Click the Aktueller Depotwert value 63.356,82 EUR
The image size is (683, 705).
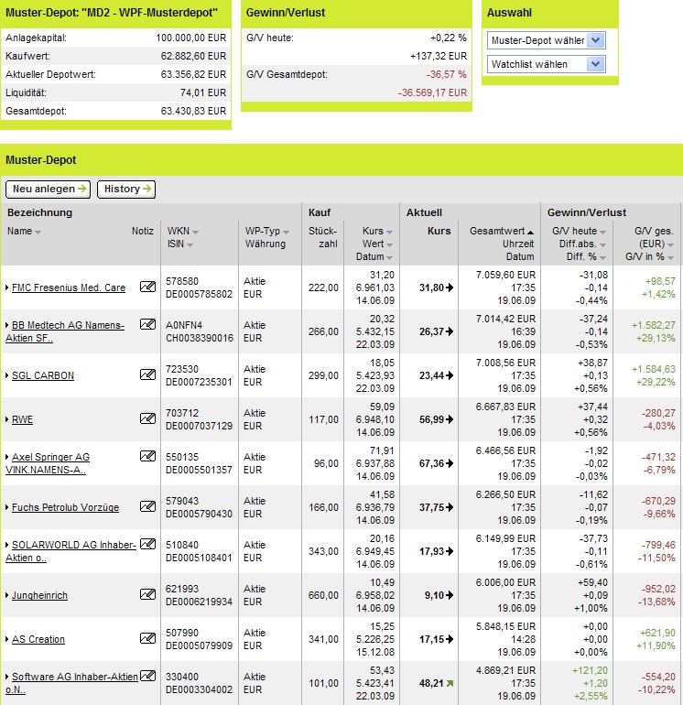coord(193,74)
